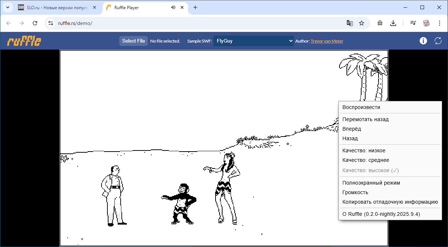448x247 pixels.
Task: View site information icon in address bar
Action: [51, 23]
